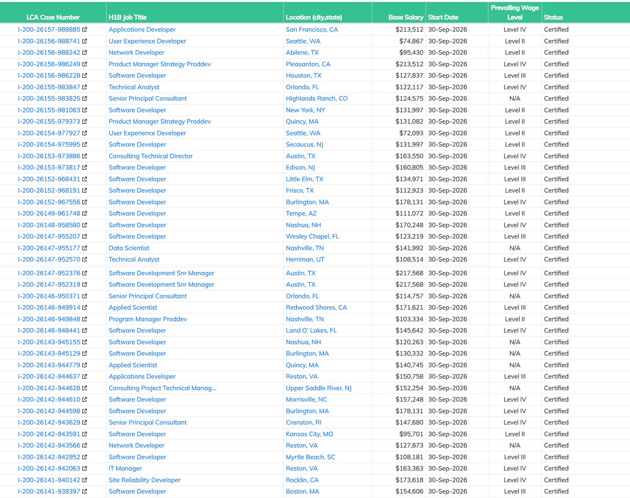Image resolution: width=630 pixels, height=498 pixels.
Task: Open external link icon for case I-200-26141-938397
Action: pyautogui.click(x=85, y=491)
